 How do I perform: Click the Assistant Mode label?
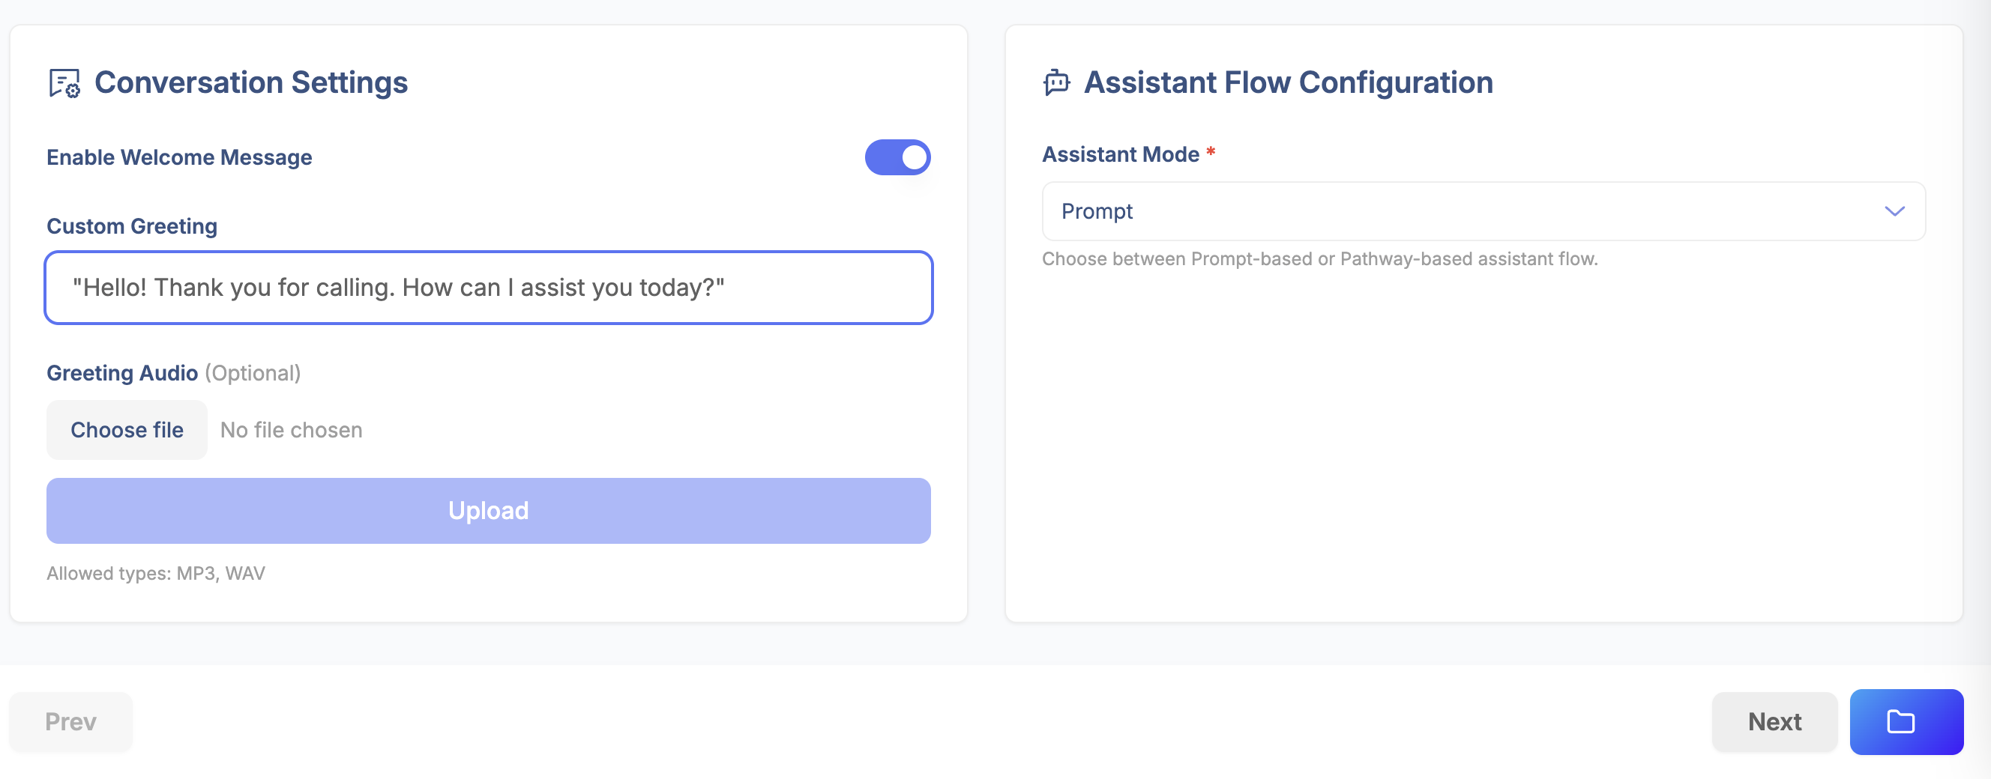(1120, 154)
